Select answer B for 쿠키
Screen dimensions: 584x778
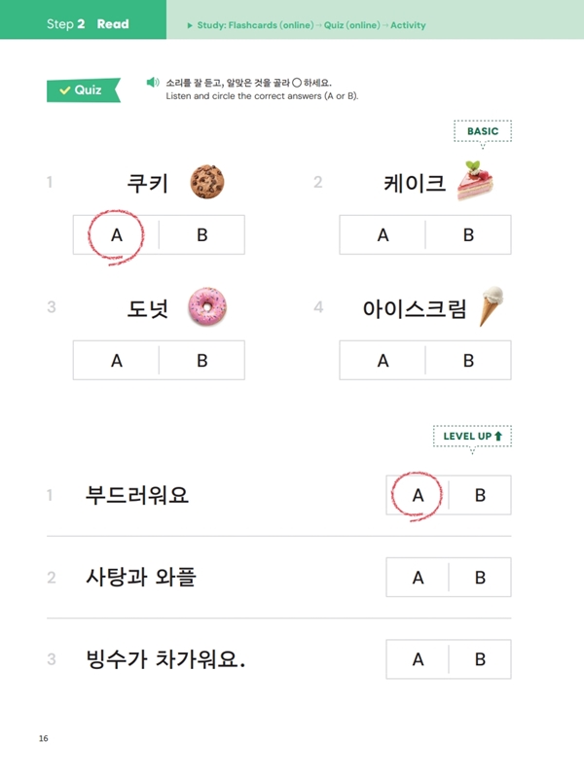click(201, 234)
